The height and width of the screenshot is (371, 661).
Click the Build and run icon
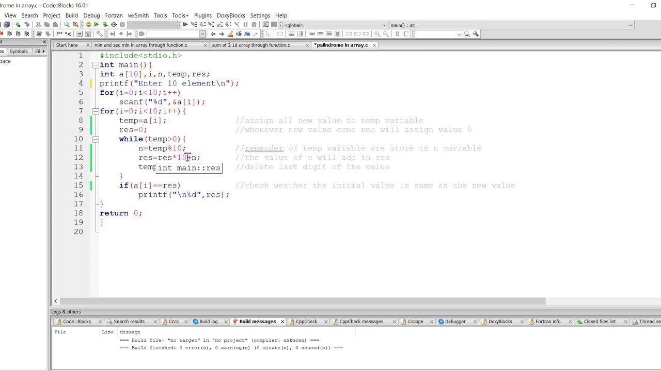[105, 25]
